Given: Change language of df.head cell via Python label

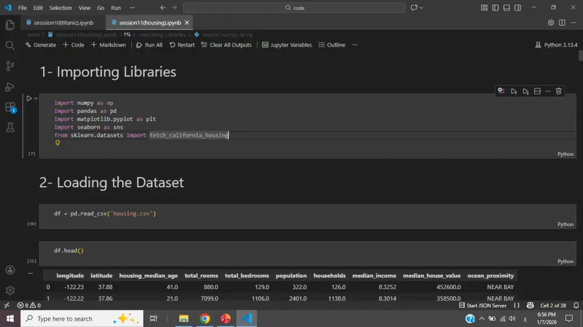Looking at the screenshot, I should (565, 261).
